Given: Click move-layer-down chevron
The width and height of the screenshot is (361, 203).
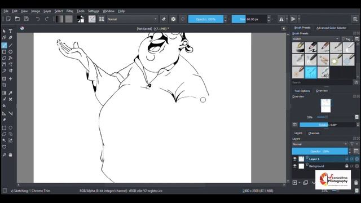Looking at the screenshot, I should [314, 183].
